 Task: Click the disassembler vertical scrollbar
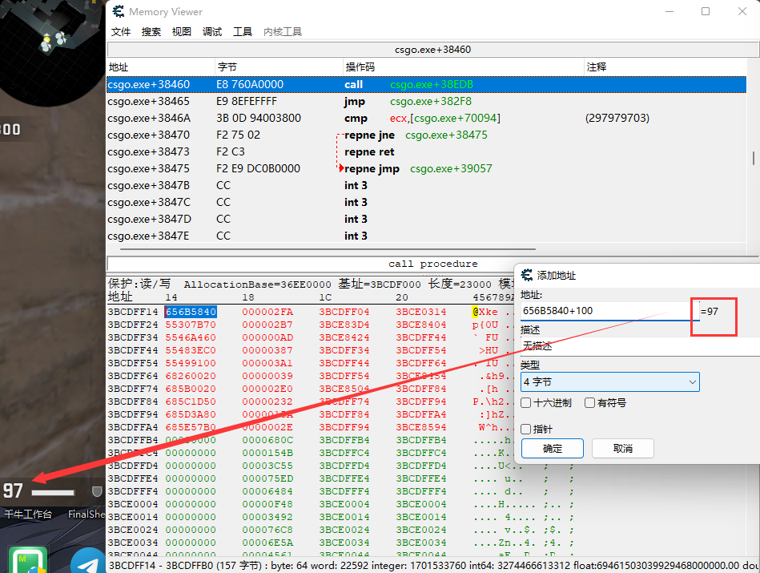754,158
